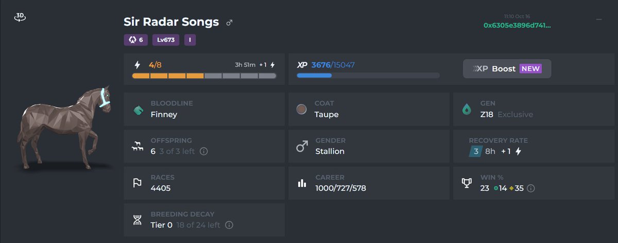This screenshot has width=618, height=243.
Task: Select the class I badge
Action: (190, 40)
